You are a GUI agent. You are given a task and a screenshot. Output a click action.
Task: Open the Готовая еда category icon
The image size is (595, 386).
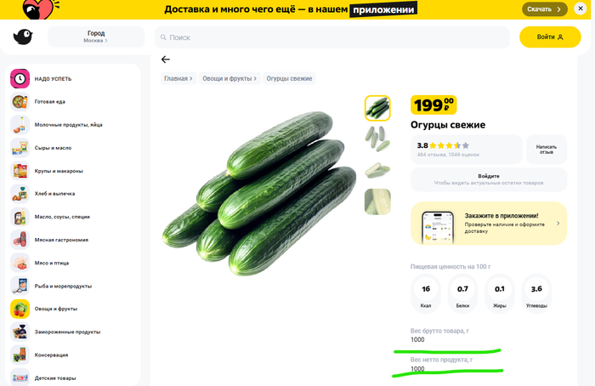coord(20,102)
